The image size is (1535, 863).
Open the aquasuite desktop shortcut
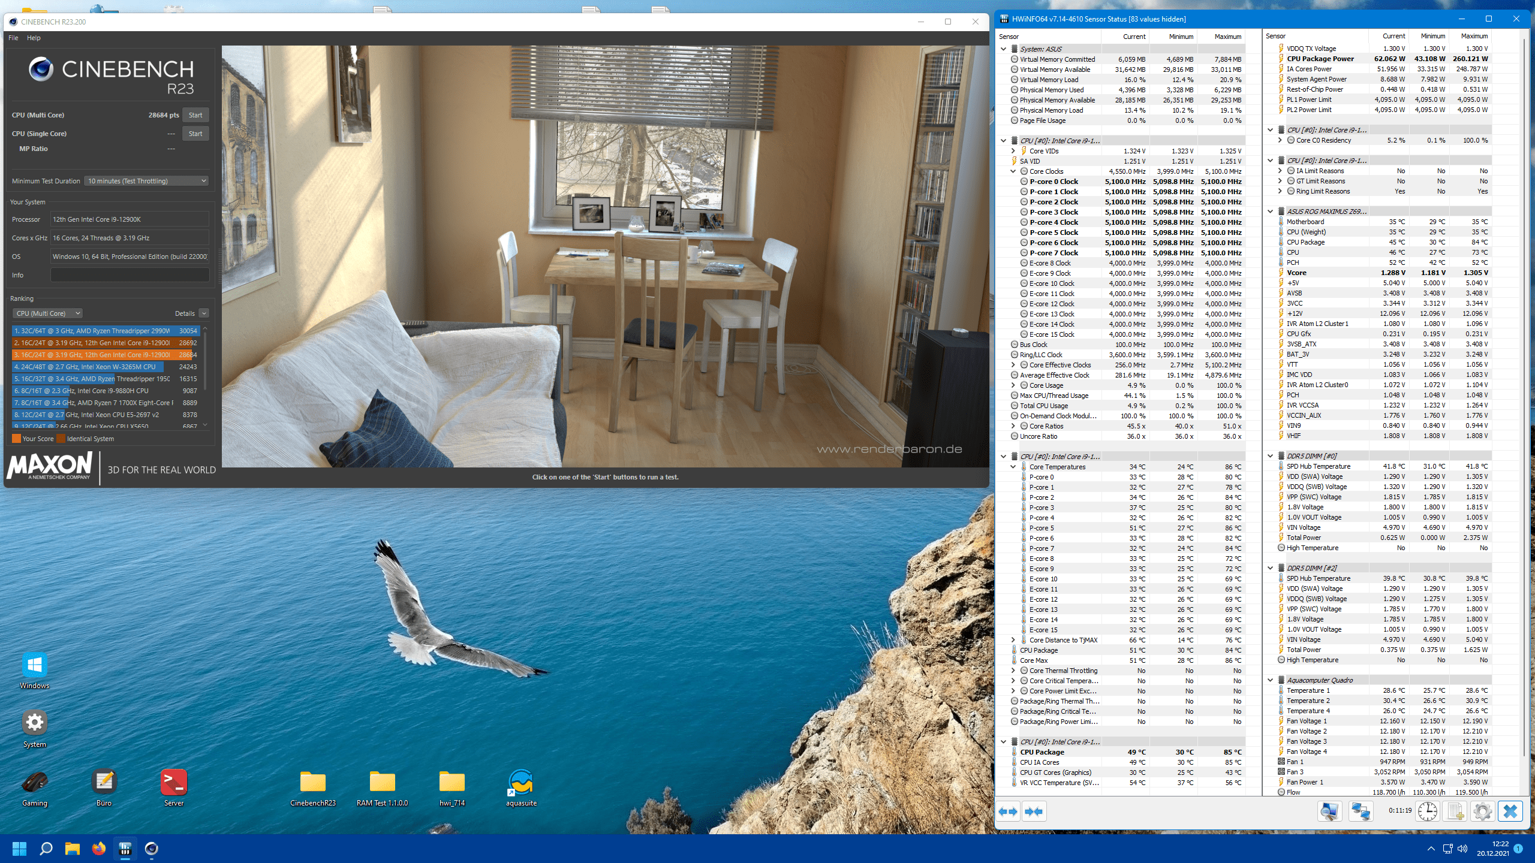coord(521,787)
